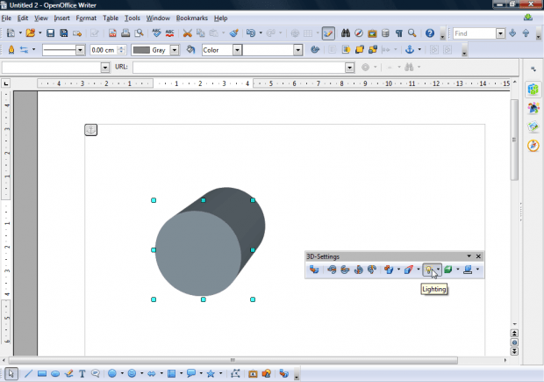Toggle the Show Draw Functions button
Image resolution: width=544 pixels, height=382 pixels.
(328, 33)
